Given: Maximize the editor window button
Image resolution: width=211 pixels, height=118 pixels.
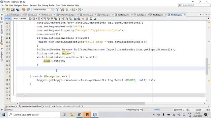Looking at the screenshot, I should click(209, 14).
